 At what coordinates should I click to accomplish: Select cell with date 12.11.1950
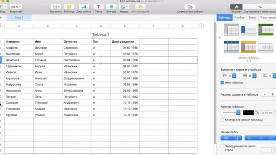click(125, 115)
